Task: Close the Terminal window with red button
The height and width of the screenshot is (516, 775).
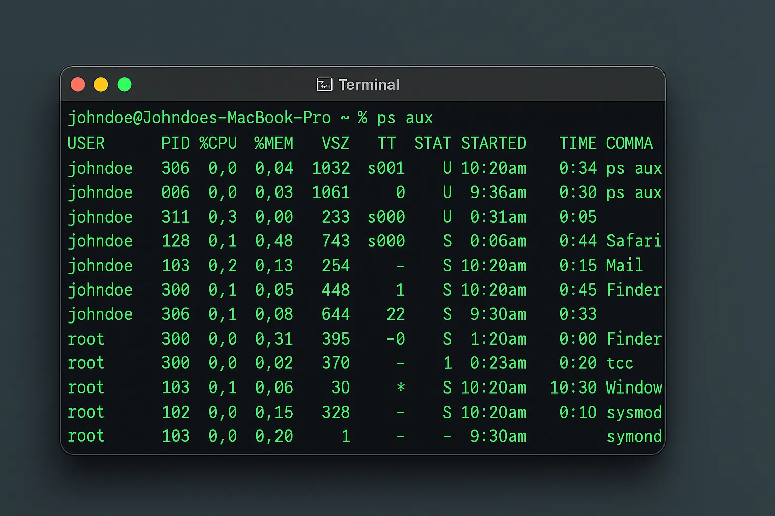Action: 78,84
